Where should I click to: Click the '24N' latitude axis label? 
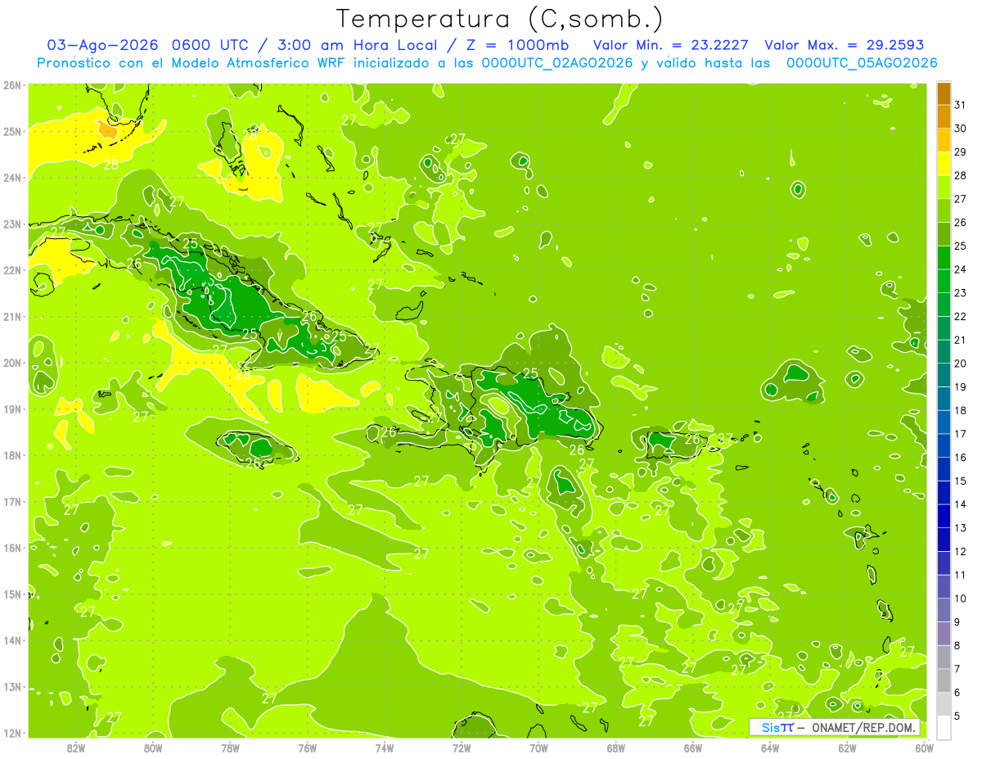(x=12, y=178)
